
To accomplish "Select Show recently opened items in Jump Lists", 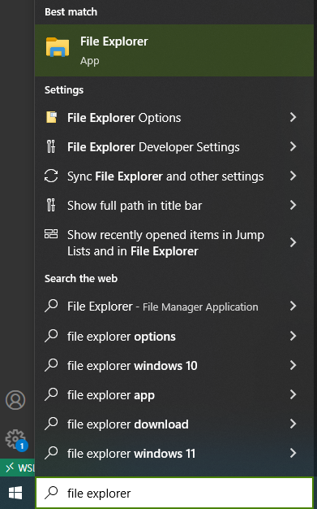I will coord(174,242).
